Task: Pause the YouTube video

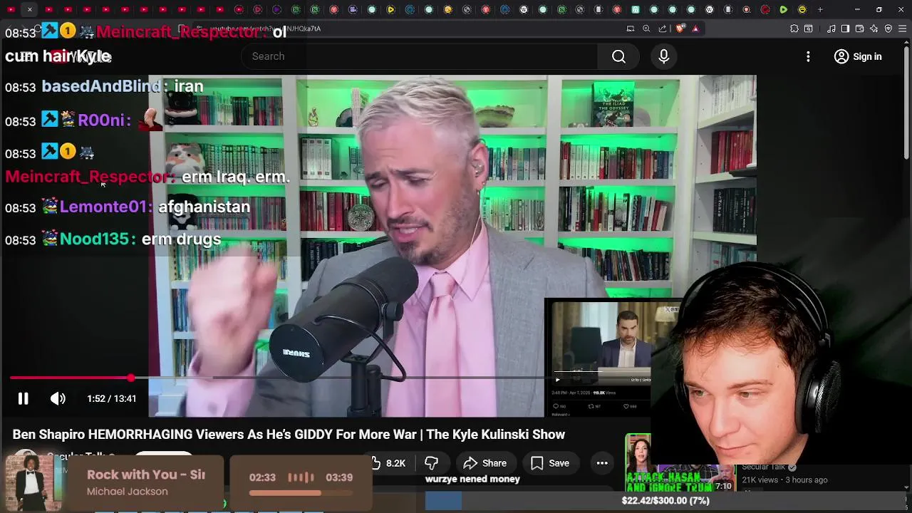Action: [x=23, y=399]
